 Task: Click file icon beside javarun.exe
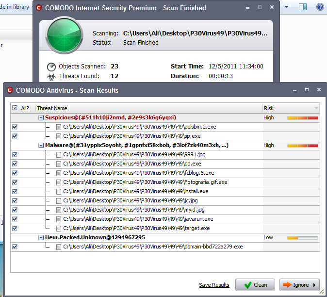(x=59, y=219)
